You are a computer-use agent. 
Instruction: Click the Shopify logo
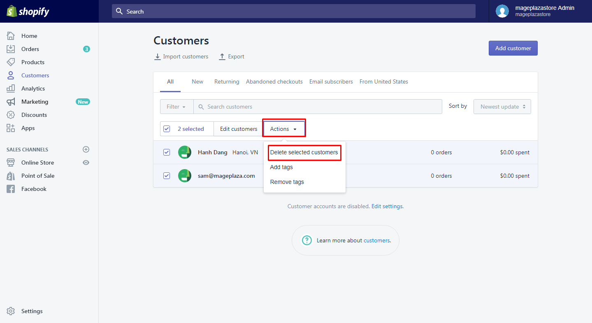(28, 12)
